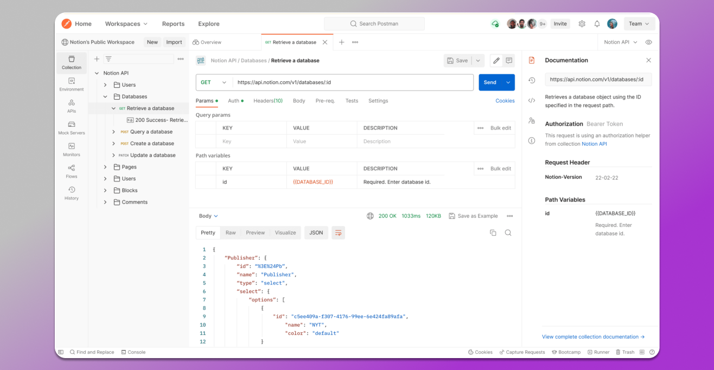Open the GET method dropdown
Screen dimensions: 714x370
point(213,82)
